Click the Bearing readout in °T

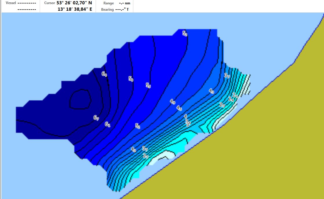pos(122,10)
